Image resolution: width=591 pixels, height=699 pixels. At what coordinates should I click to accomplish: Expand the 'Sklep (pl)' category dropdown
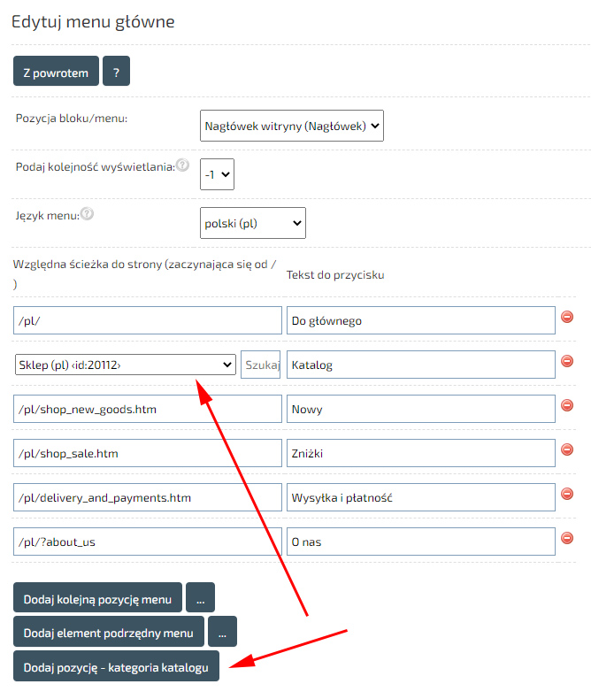click(126, 365)
